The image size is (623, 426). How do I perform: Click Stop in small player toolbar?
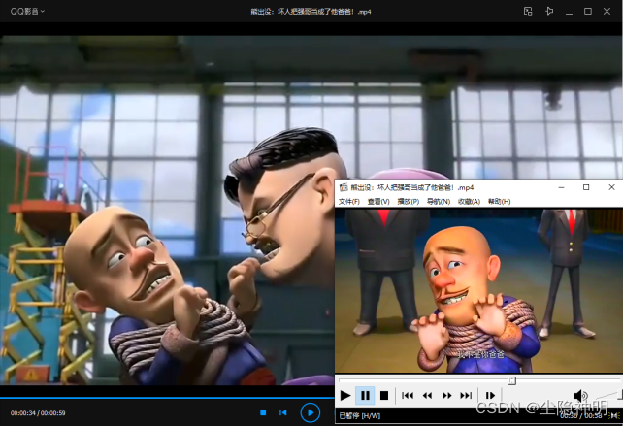(x=384, y=395)
